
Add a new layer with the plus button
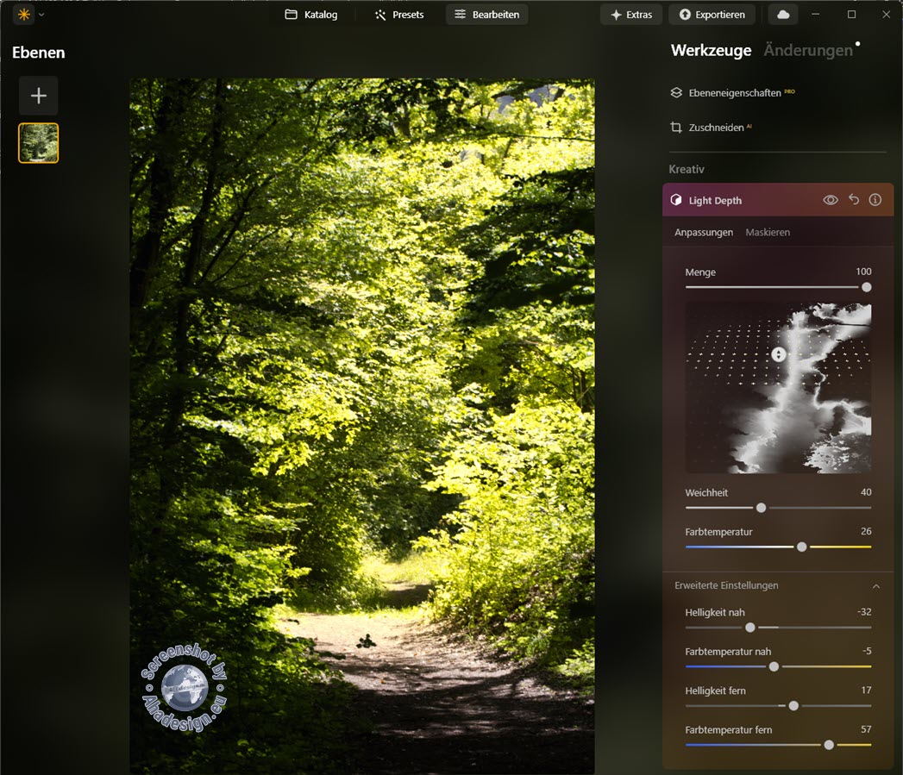pos(38,96)
